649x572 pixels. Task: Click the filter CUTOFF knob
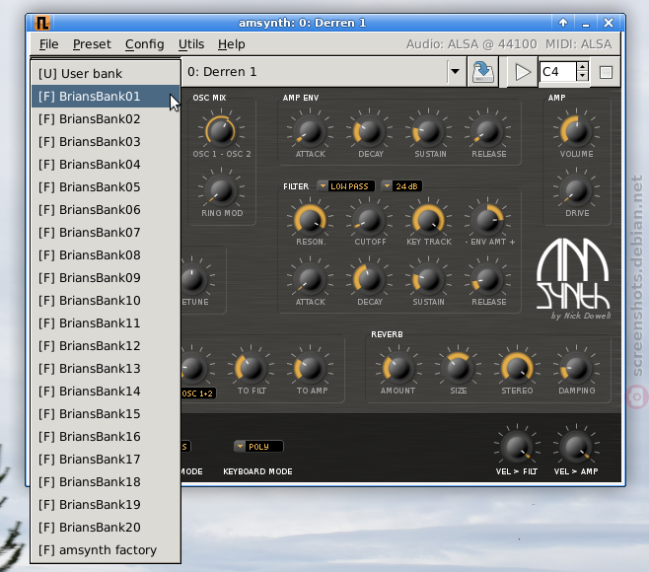coord(369,220)
